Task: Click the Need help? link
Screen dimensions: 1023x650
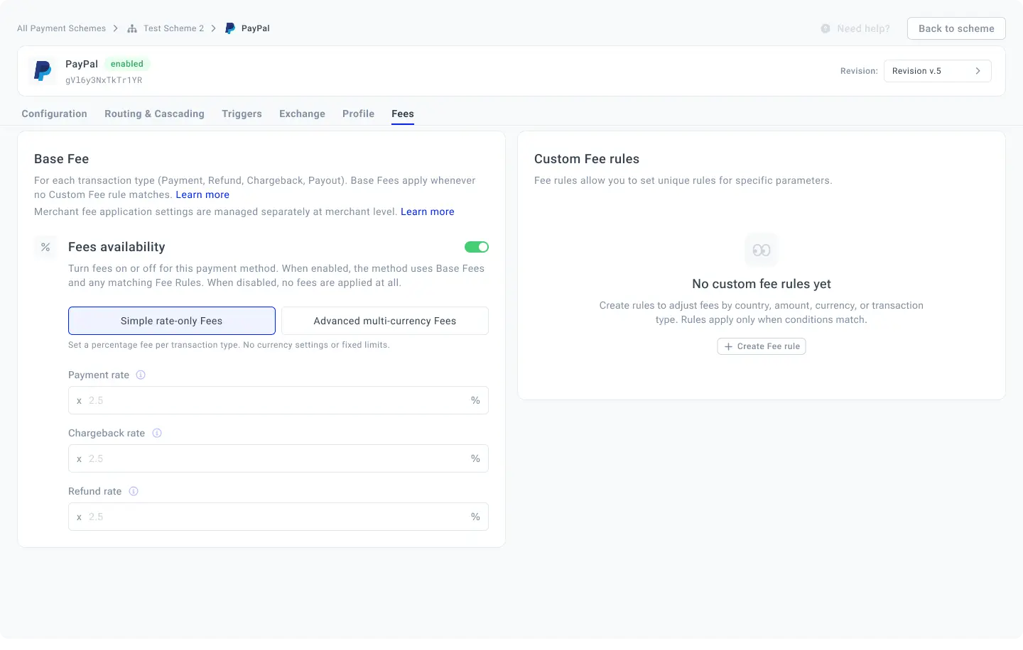Action: pos(863,28)
